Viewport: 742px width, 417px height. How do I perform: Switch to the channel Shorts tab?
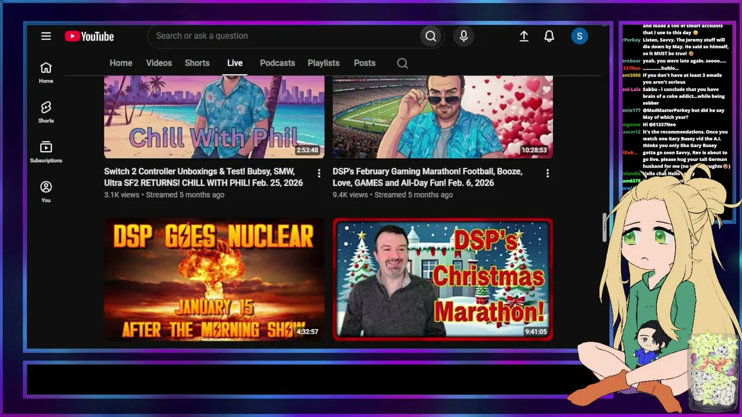[x=197, y=63]
